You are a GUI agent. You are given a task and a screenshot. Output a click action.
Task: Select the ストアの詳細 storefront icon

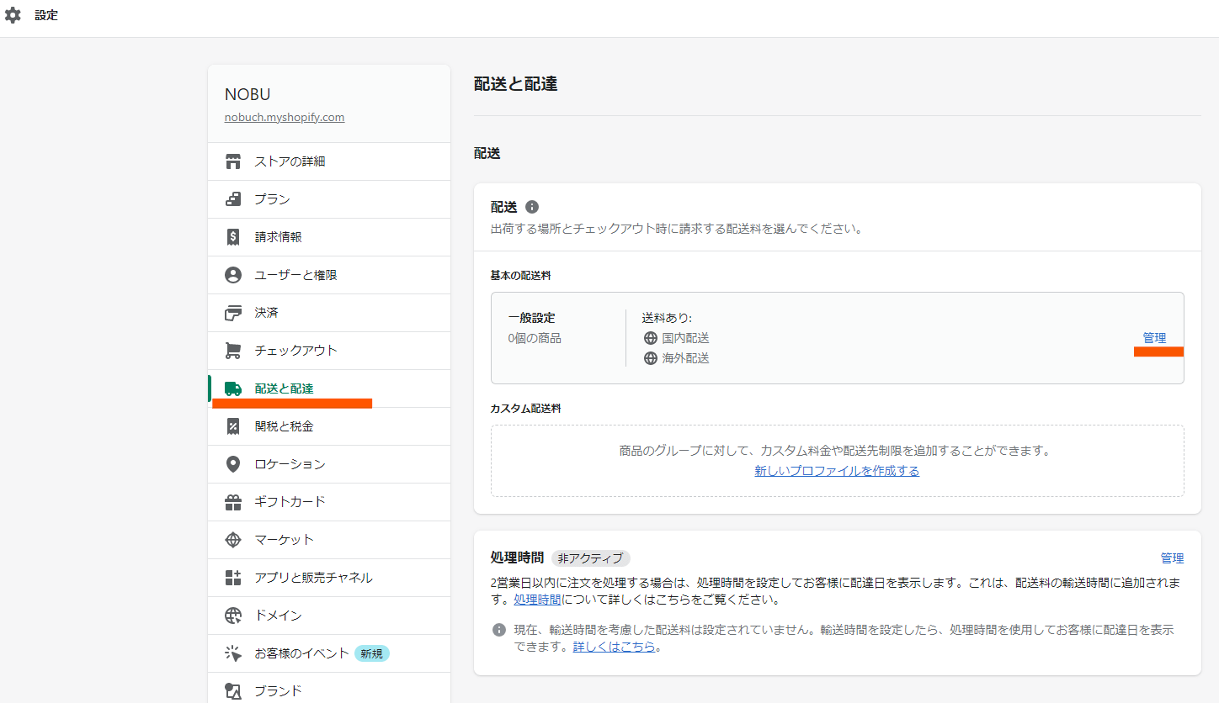click(233, 161)
